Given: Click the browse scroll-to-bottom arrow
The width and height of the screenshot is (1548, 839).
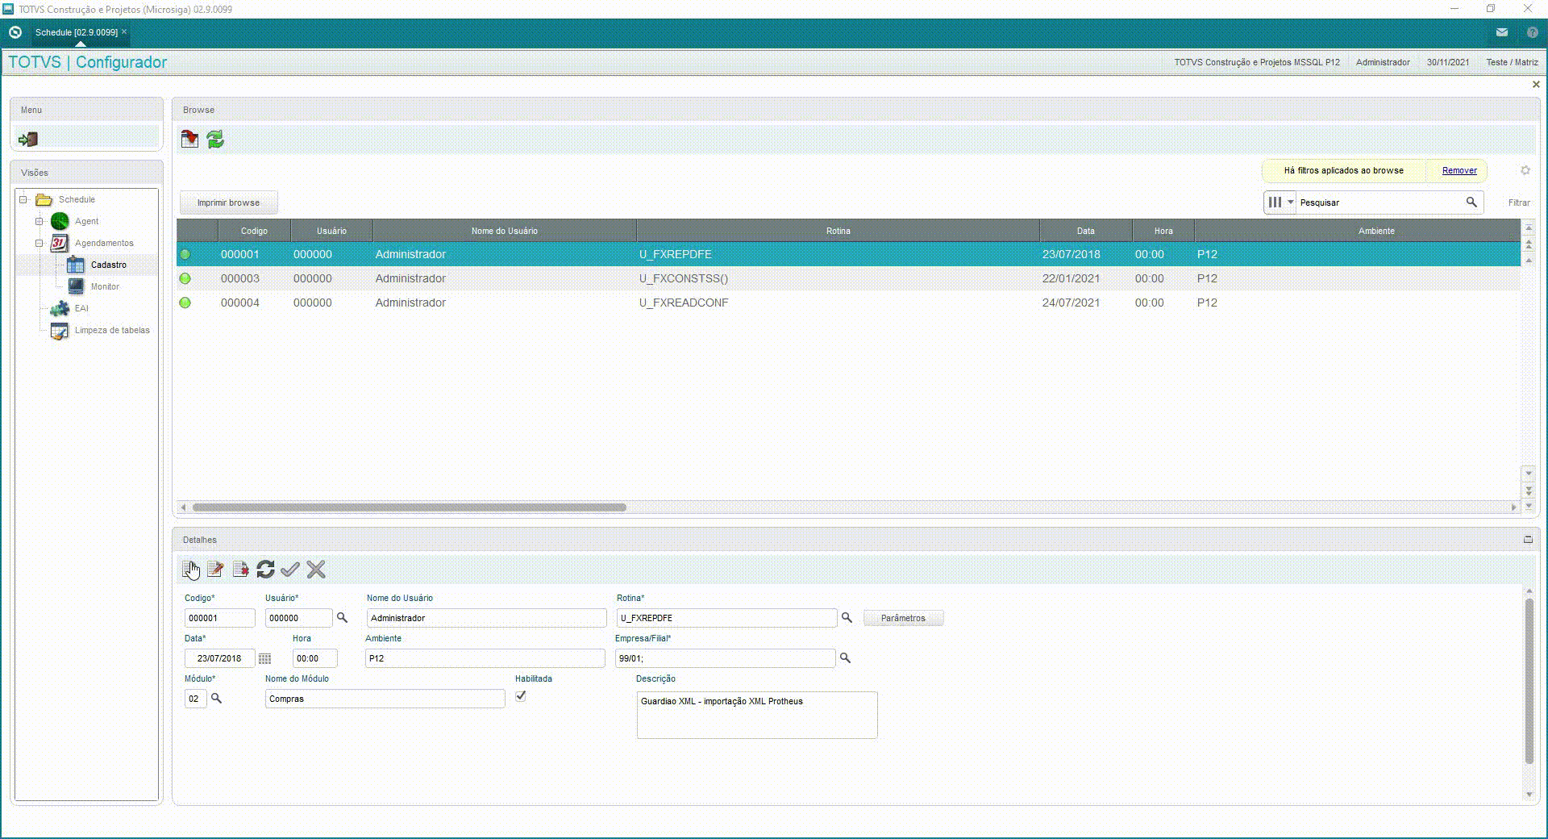Looking at the screenshot, I should (x=1529, y=505).
